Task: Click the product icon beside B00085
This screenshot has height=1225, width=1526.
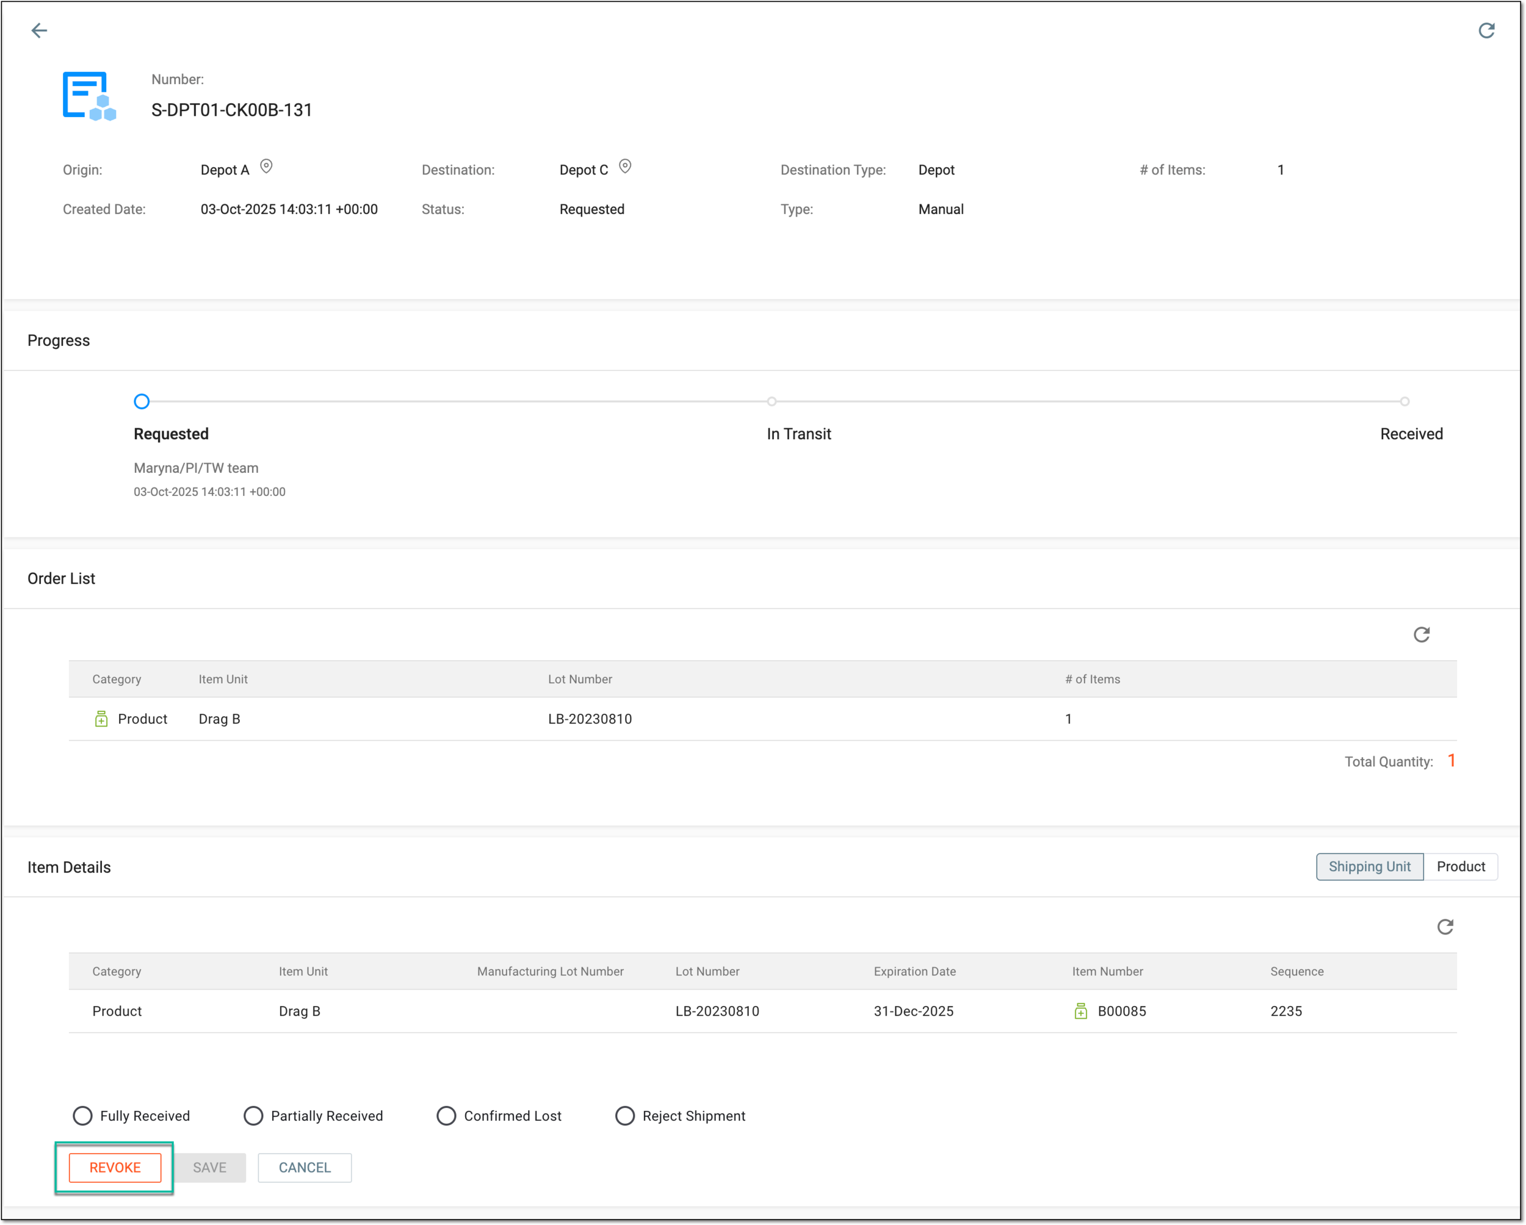Action: (1081, 1011)
